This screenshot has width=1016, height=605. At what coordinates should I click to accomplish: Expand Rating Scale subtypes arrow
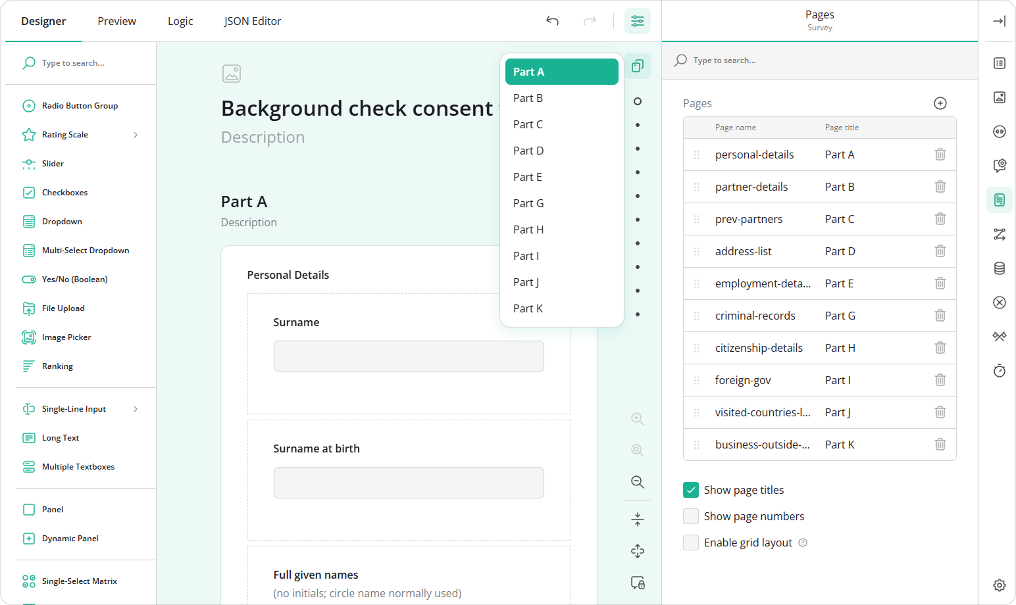pos(136,135)
